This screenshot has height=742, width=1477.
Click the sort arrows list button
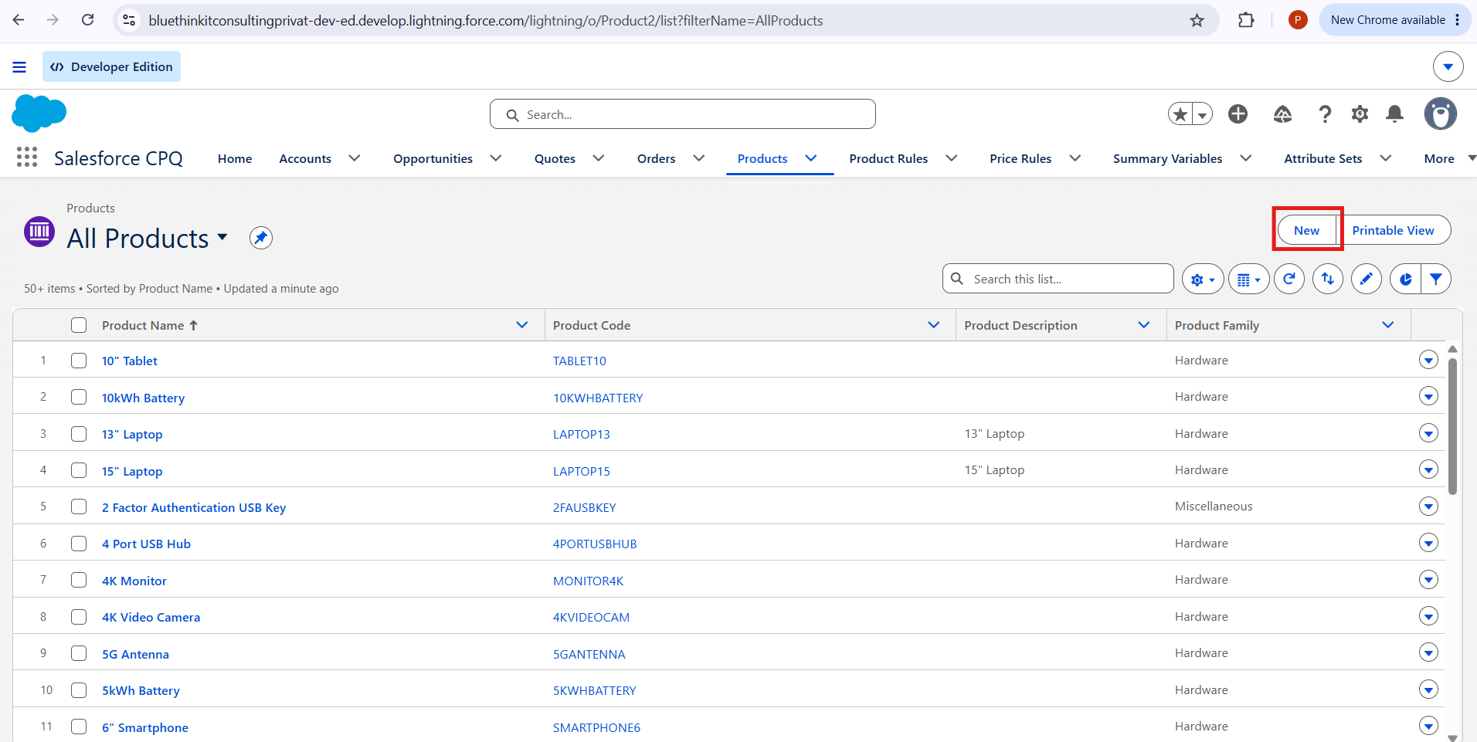pos(1328,279)
